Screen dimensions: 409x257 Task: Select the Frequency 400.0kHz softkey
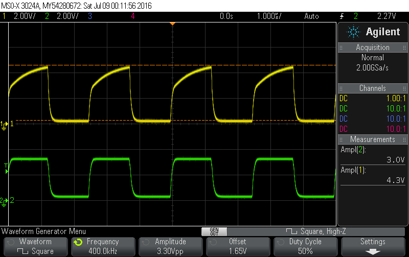(x=103, y=247)
